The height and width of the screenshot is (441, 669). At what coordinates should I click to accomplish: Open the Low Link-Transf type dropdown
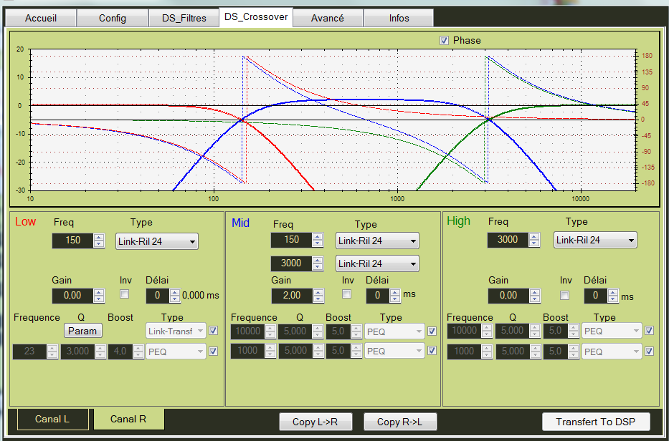(176, 331)
